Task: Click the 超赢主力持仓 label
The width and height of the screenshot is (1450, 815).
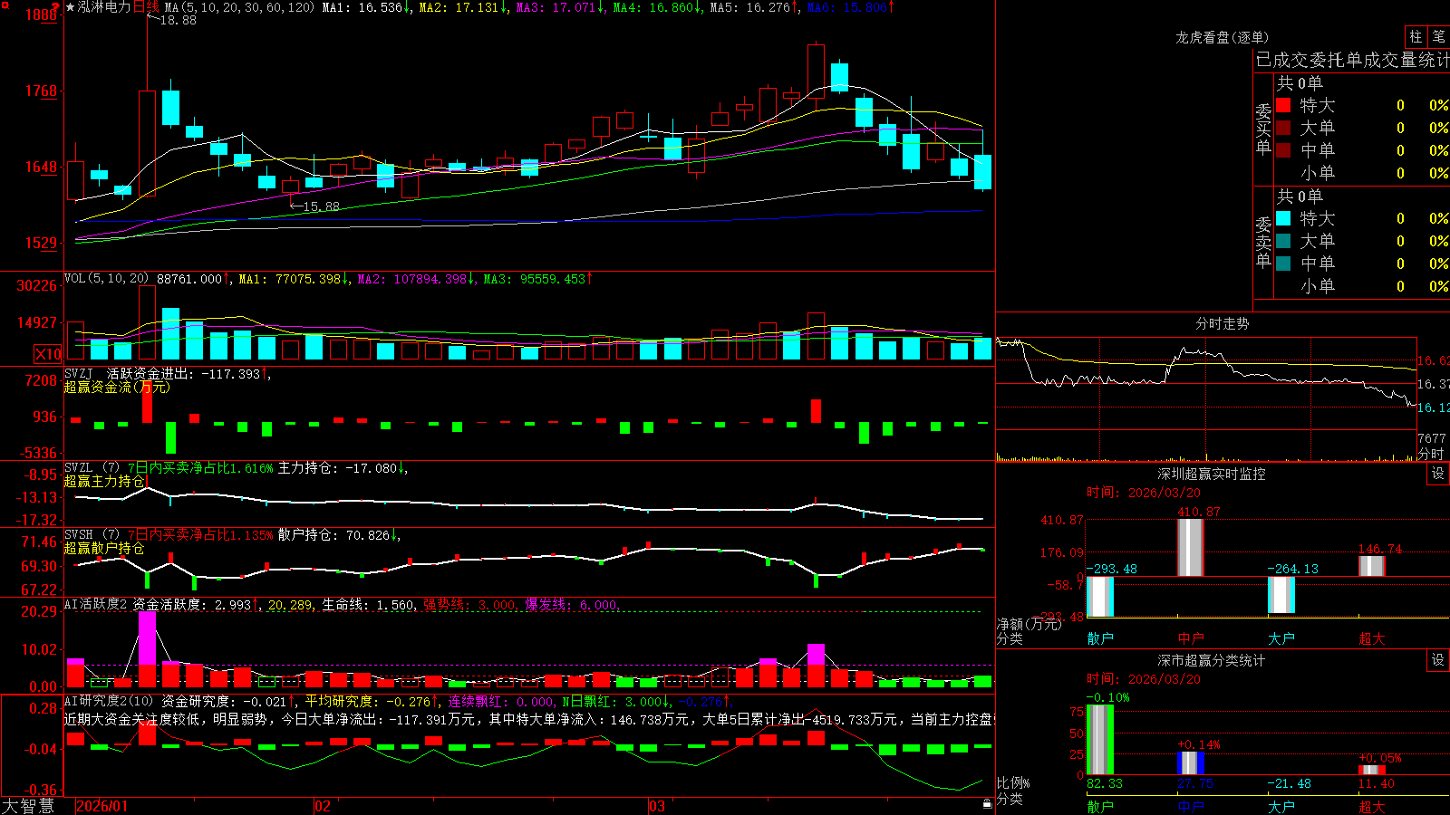Action: 104,481
